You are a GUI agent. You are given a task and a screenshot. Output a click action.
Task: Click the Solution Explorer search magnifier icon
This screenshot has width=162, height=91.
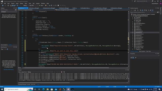click(158, 12)
